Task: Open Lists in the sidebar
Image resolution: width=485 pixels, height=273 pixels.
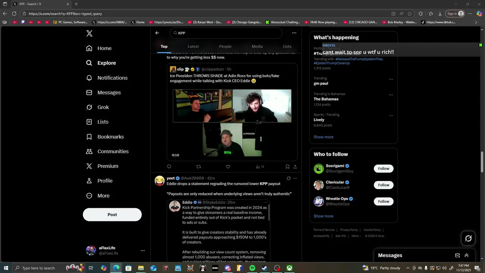Action: coord(97,122)
